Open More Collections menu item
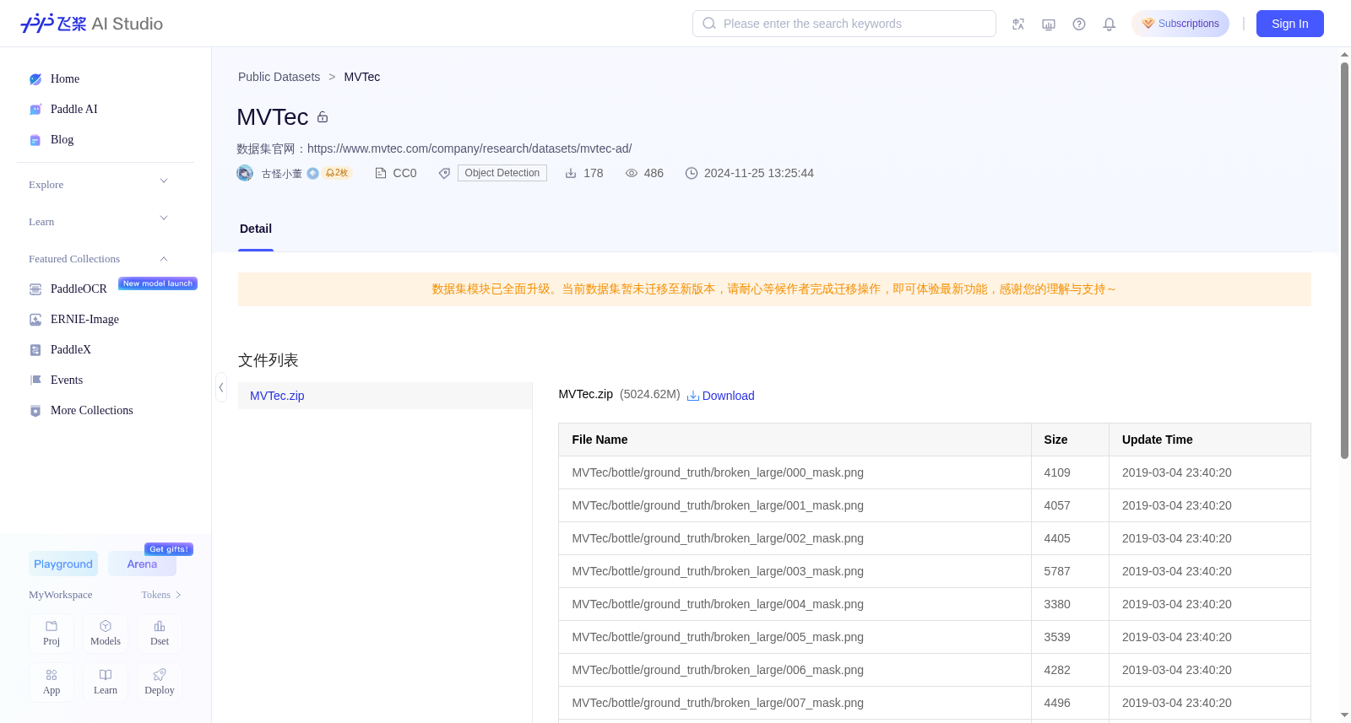The width and height of the screenshot is (1351, 723). click(x=92, y=410)
